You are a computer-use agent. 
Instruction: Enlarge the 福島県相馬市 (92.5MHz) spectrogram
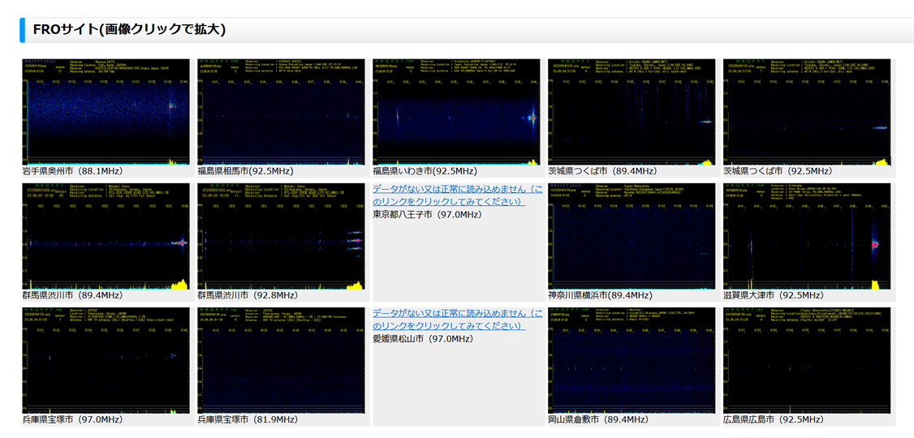(281, 112)
